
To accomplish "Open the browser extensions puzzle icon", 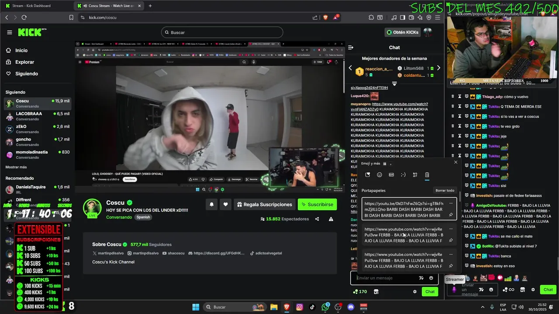I will click(371, 17).
